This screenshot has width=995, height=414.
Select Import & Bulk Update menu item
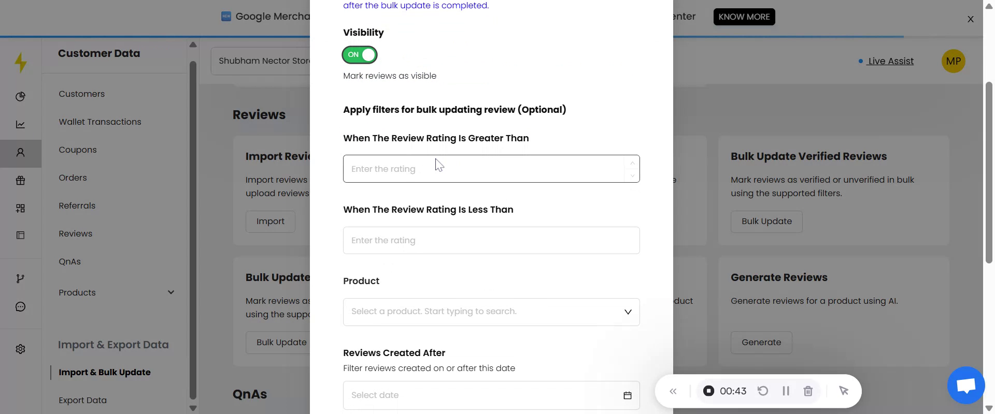pyautogui.click(x=105, y=373)
